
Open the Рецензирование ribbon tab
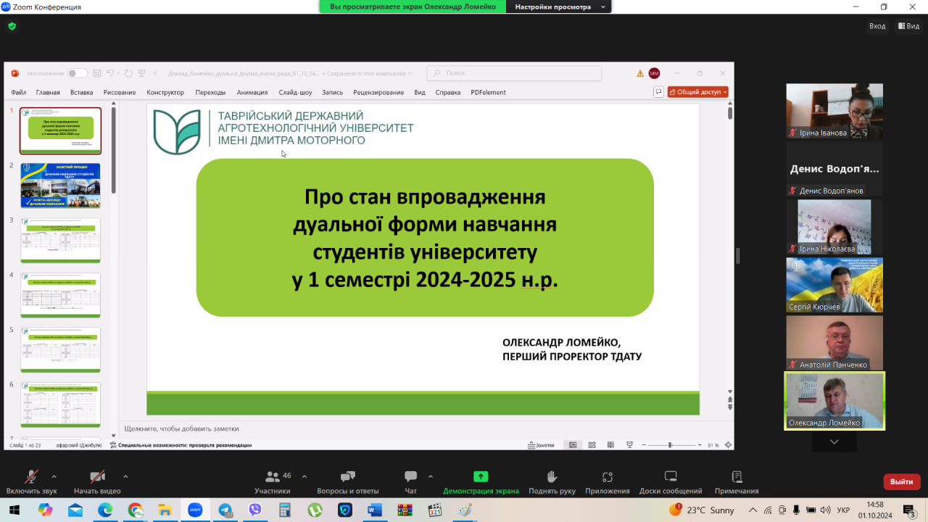click(378, 92)
